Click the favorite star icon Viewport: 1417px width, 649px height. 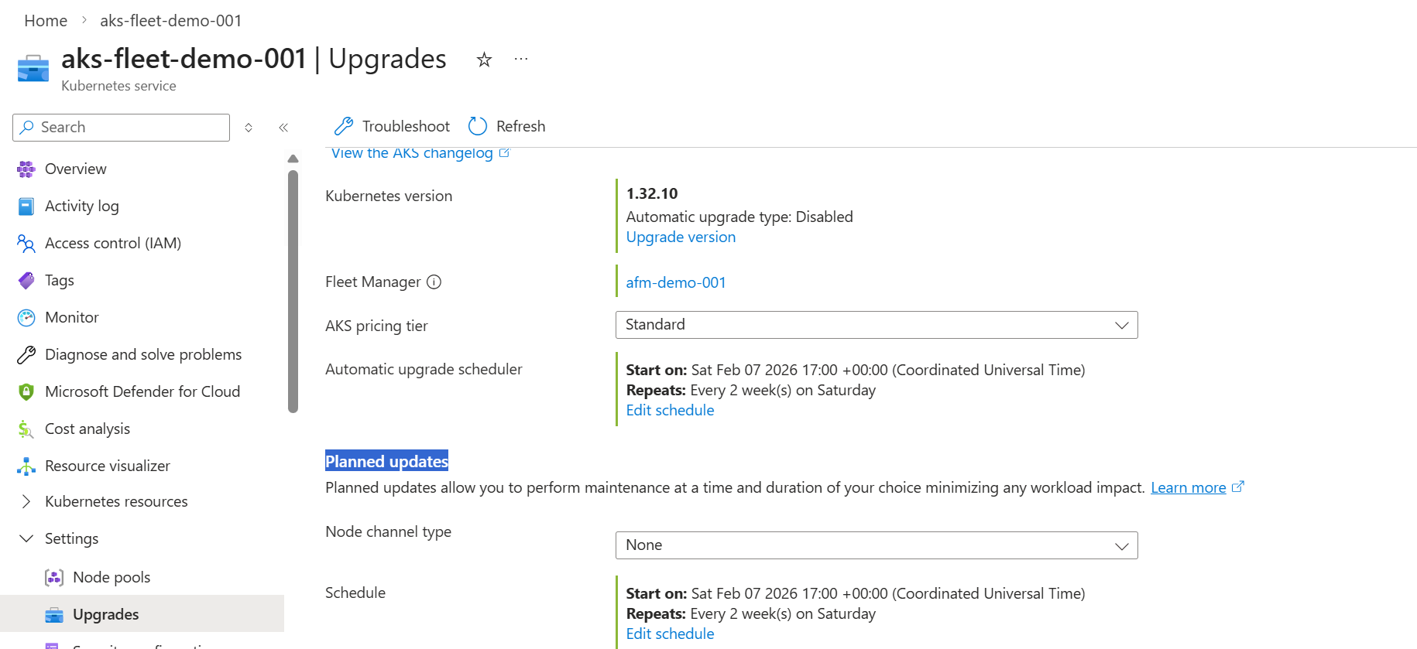click(484, 60)
